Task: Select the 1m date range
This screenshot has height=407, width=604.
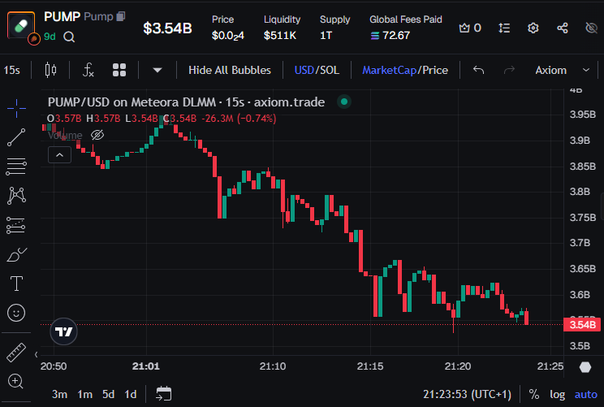Action: (84, 394)
